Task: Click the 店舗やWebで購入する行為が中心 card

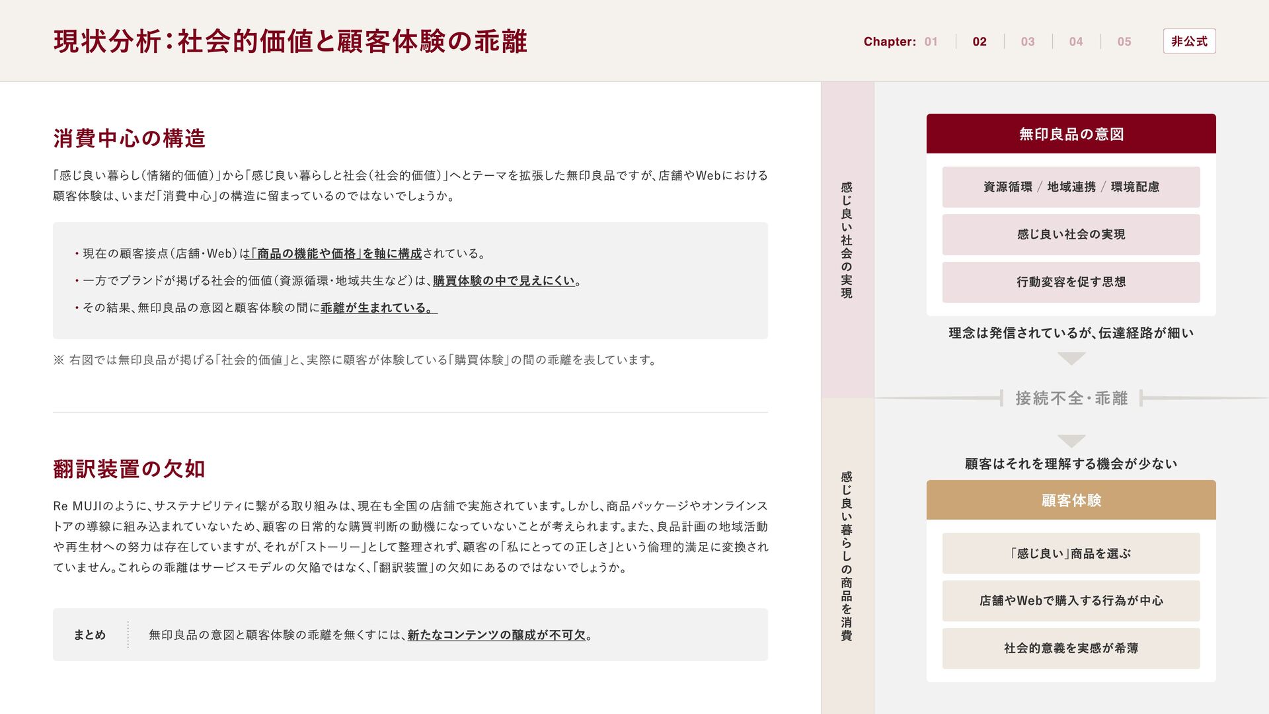Action: point(1071,601)
